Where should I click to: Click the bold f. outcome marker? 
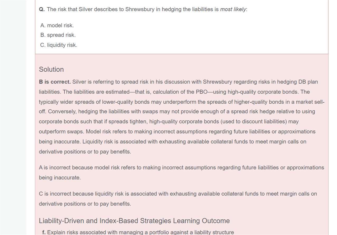[44, 232]
